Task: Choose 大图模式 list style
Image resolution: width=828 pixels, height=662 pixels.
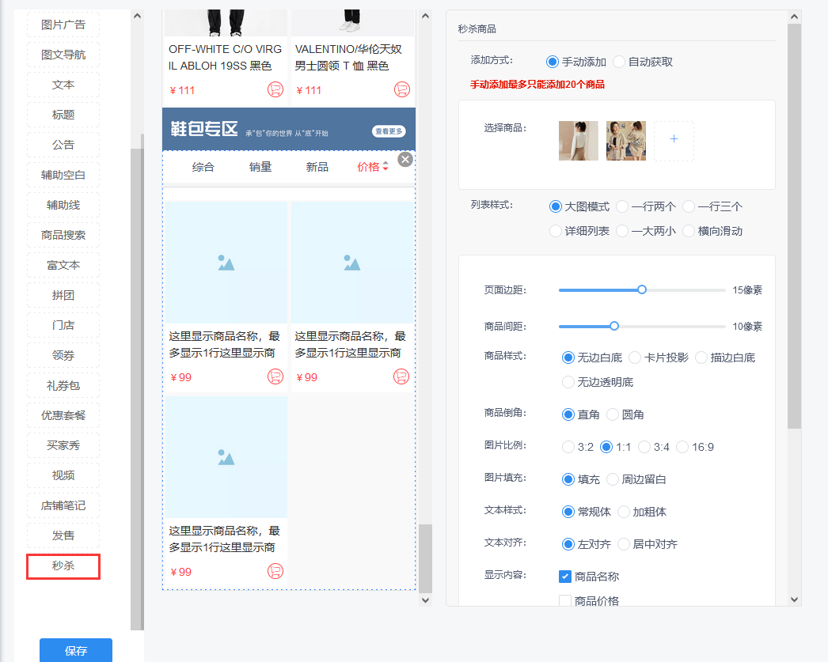Action: coord(555,206)
